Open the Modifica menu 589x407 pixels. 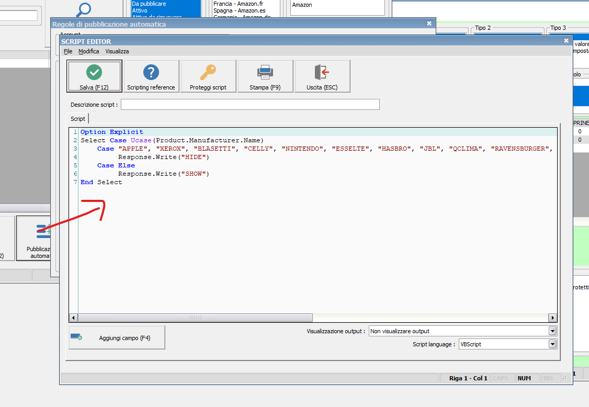(88, 51)
